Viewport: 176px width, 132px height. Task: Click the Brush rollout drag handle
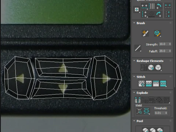170,23
